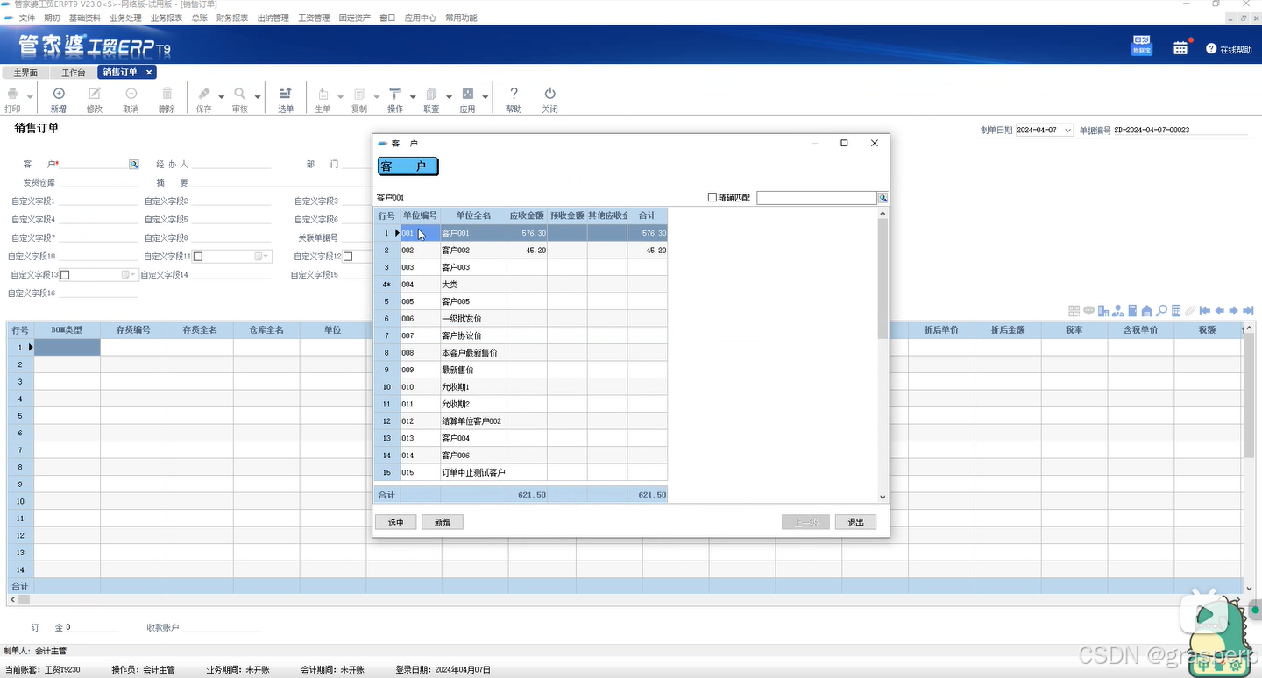Select the 订单中止测试客户 row cell
The width and height of the screenshot is (1262, 678).
click(x=473, y=473)
